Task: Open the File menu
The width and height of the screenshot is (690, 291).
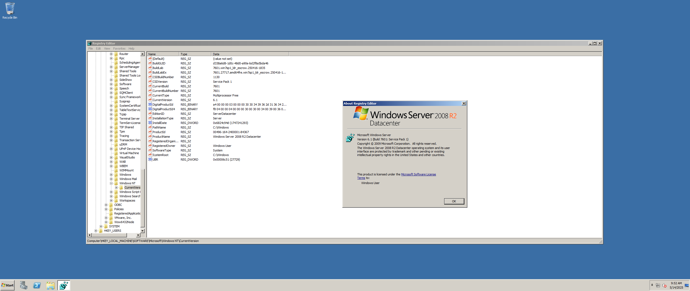Action: [x=91, y=48]
